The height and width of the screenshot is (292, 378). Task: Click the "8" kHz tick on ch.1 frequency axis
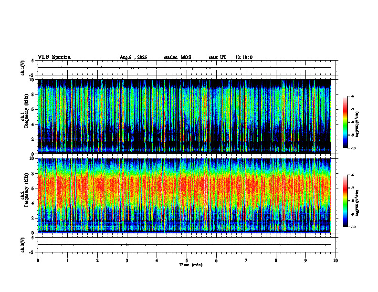(x=33, y=94)
